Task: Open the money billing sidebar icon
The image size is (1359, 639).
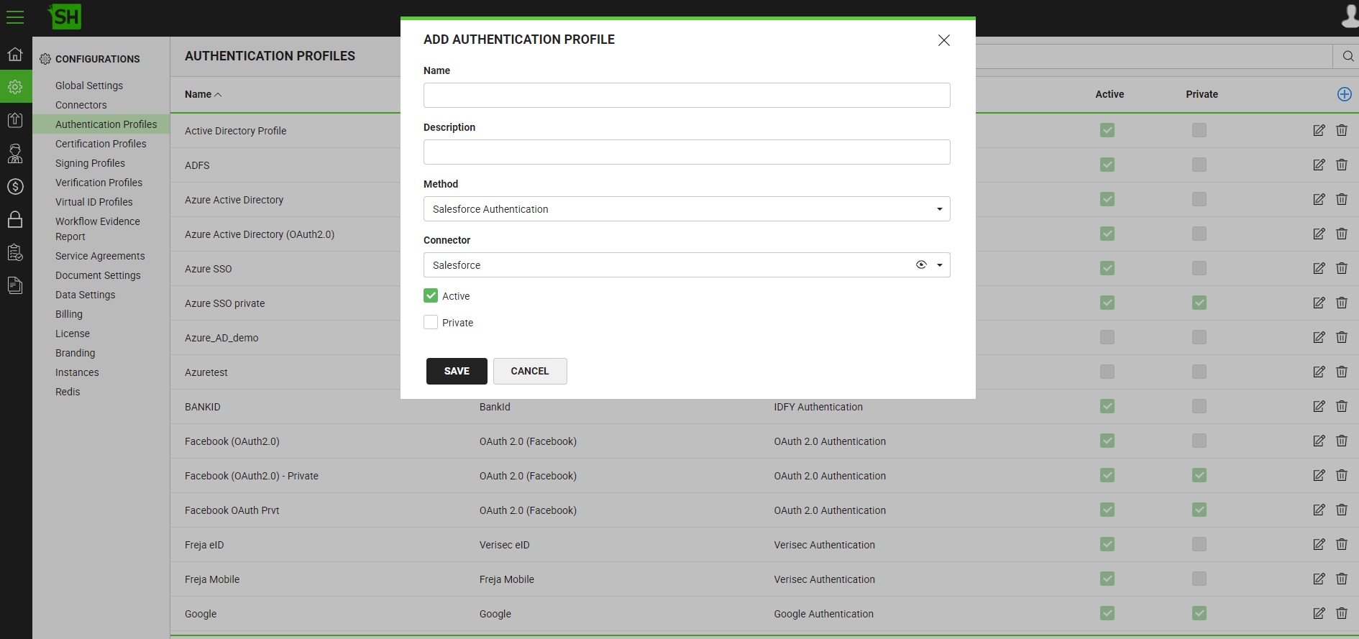Action: [15, 186]
